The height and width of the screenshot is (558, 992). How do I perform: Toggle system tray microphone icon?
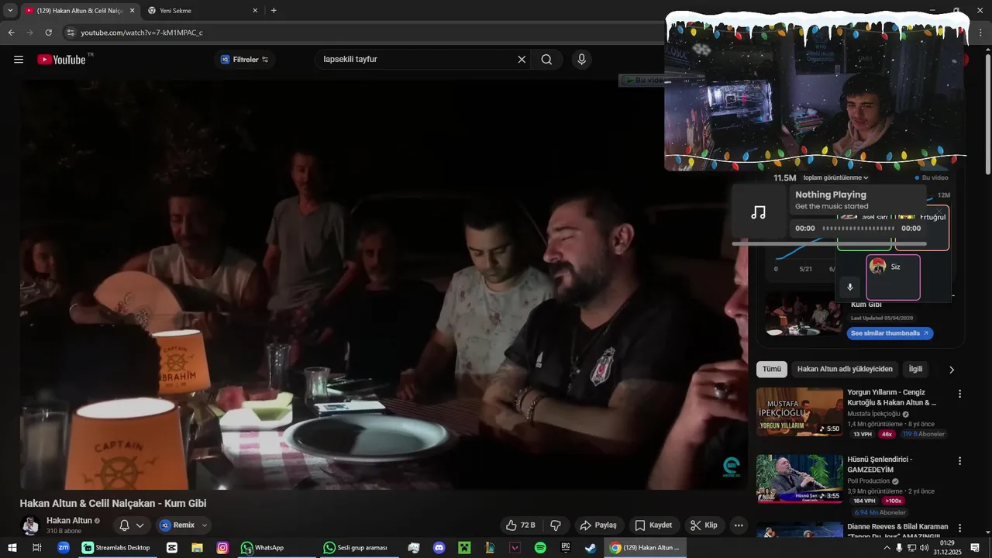click(899, 548)
